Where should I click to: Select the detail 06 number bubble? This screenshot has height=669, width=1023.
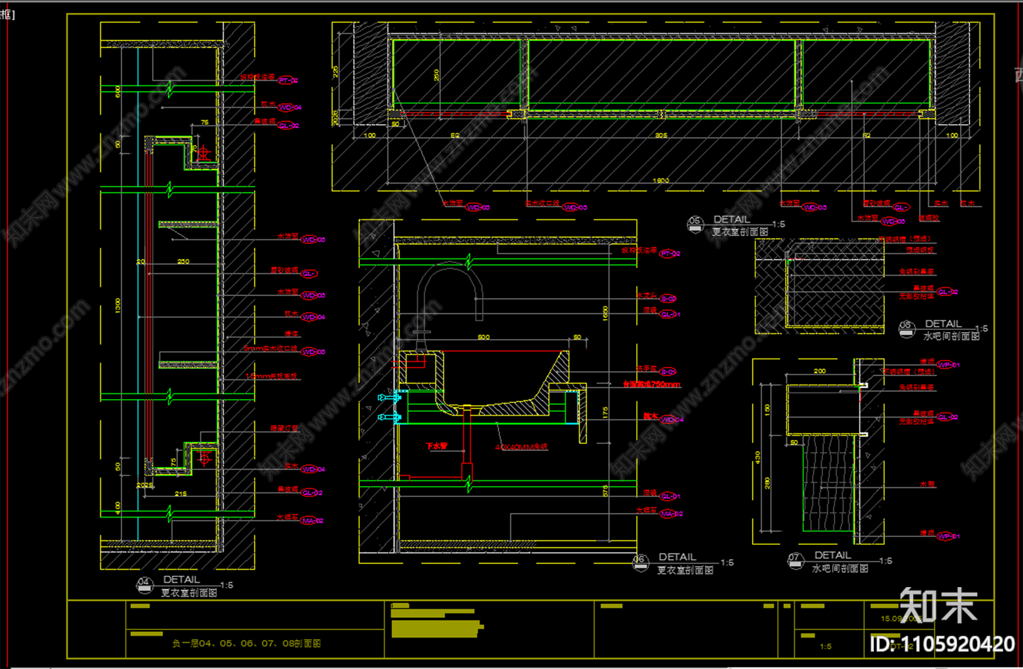(640, 562)
